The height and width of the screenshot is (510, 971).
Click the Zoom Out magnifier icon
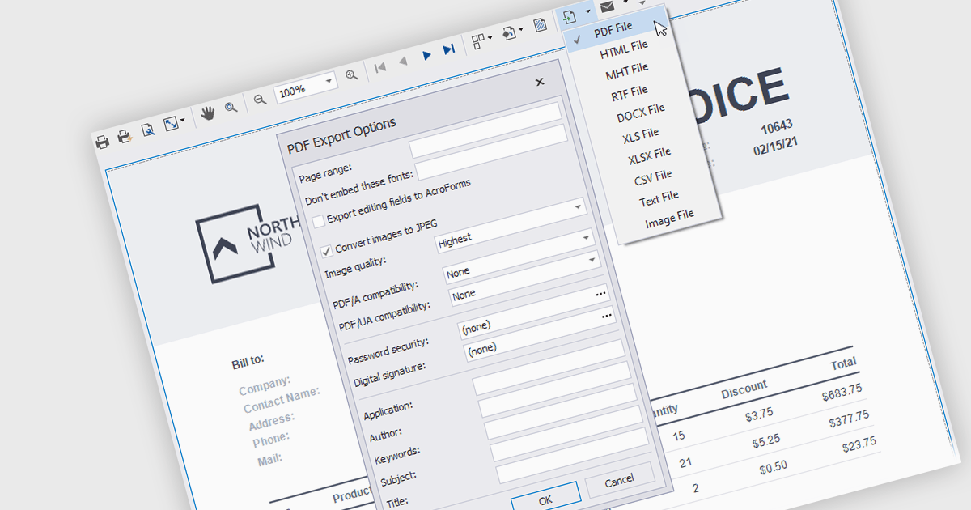(x=260, y=99)
